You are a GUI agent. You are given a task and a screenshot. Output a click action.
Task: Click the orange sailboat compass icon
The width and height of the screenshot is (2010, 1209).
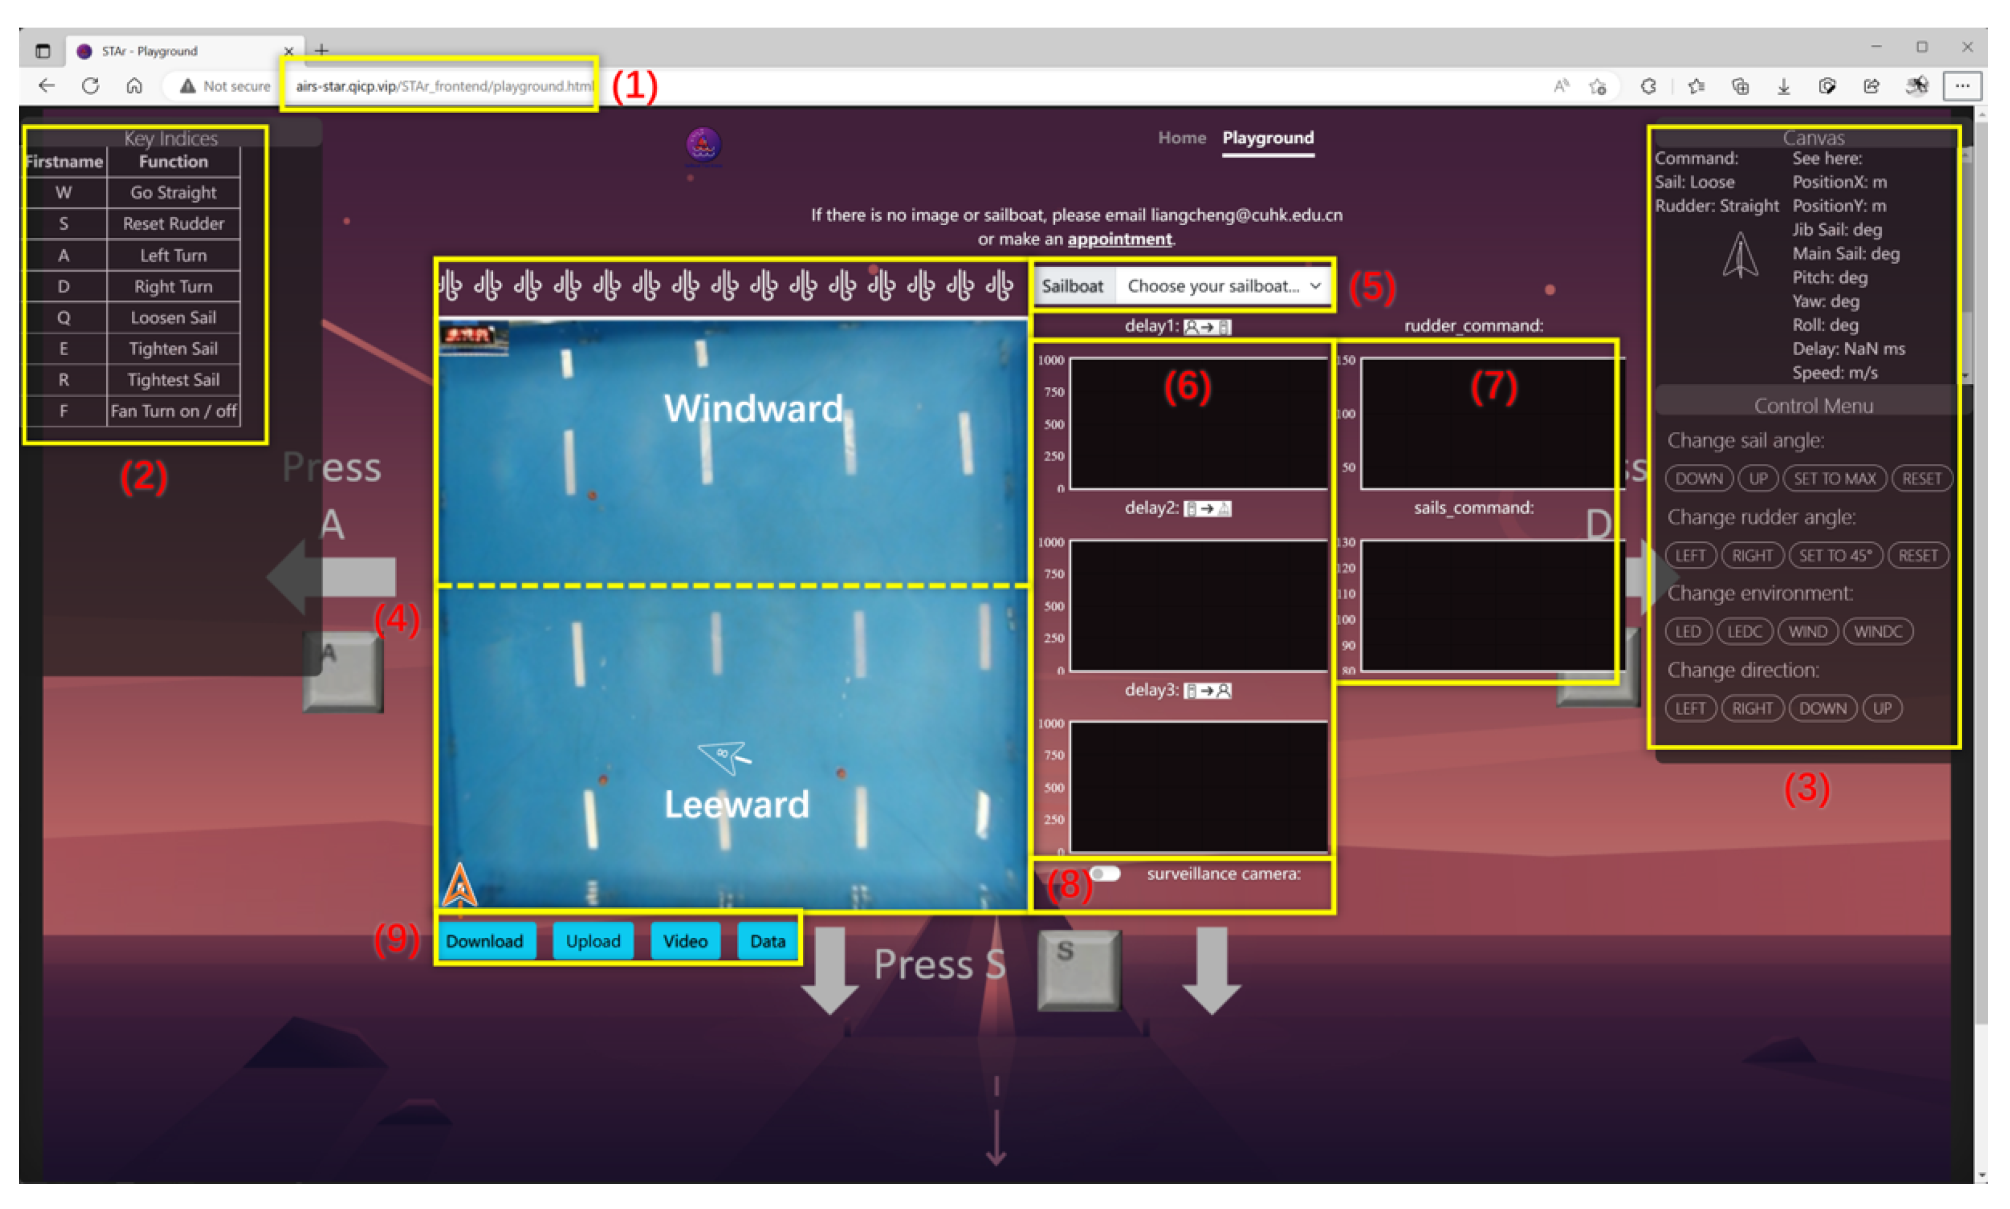pos(460,886)
